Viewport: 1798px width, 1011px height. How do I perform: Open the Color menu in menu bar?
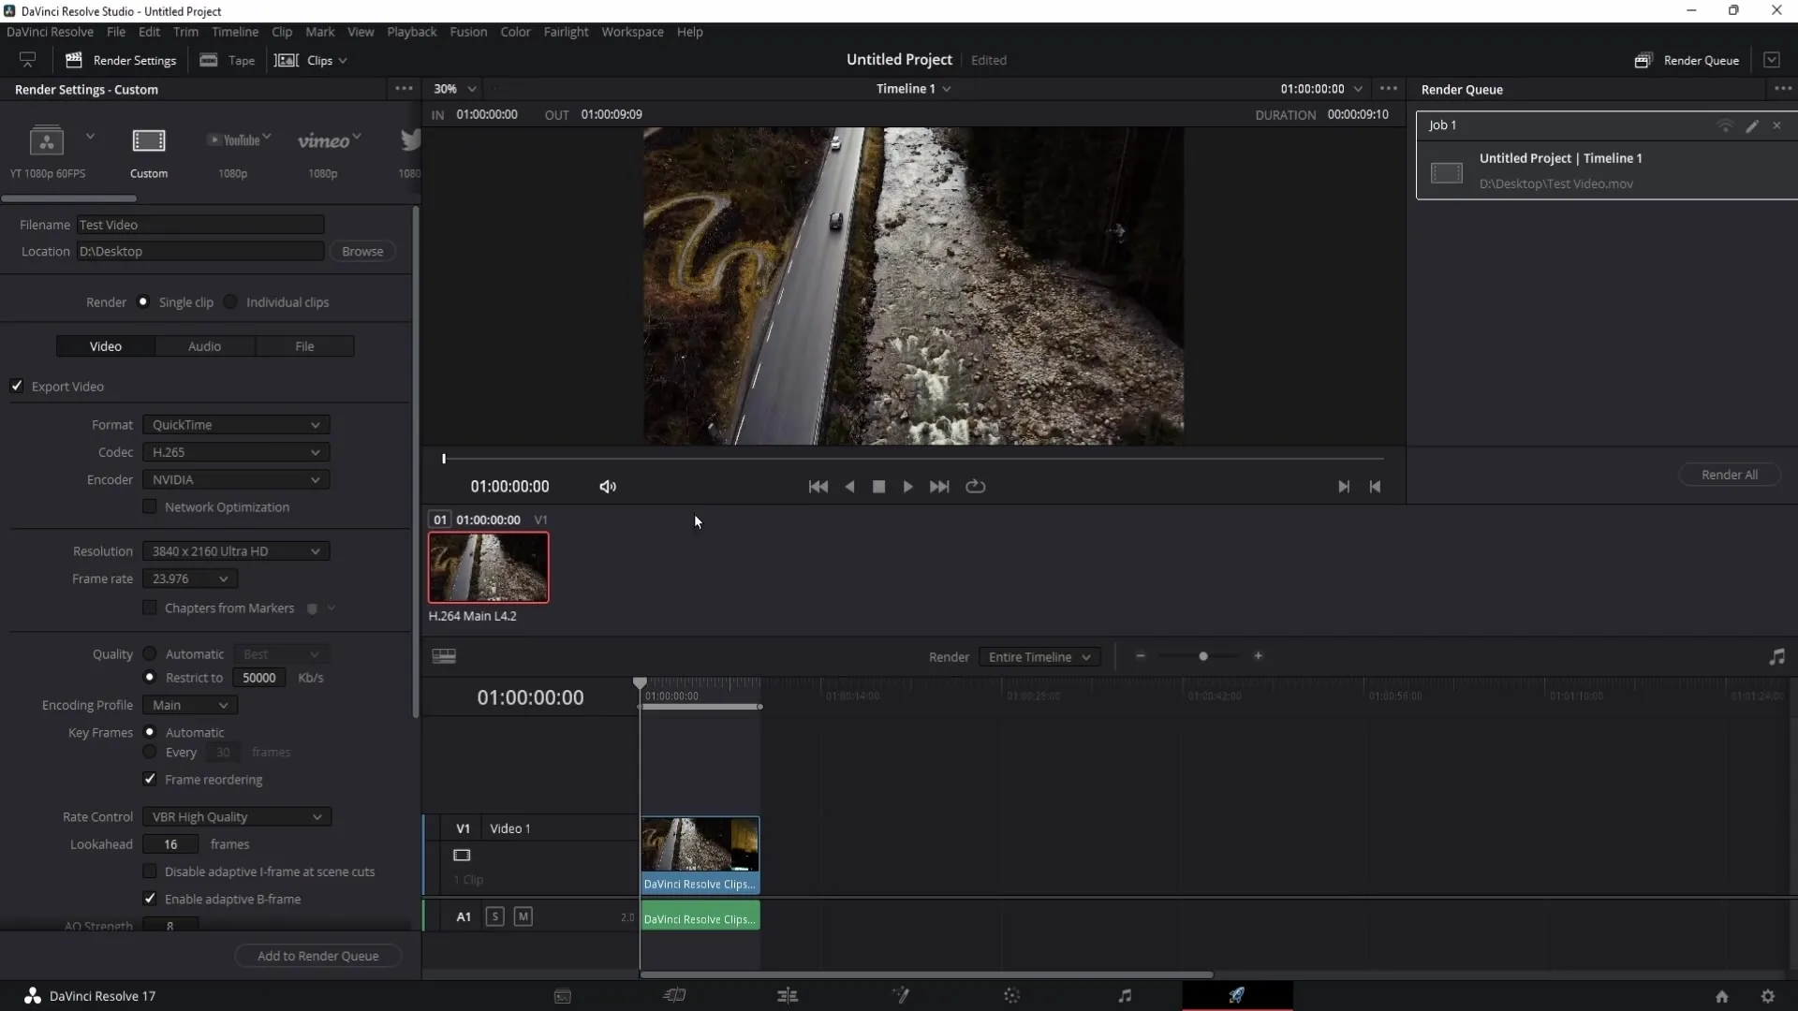click(516, 31)
